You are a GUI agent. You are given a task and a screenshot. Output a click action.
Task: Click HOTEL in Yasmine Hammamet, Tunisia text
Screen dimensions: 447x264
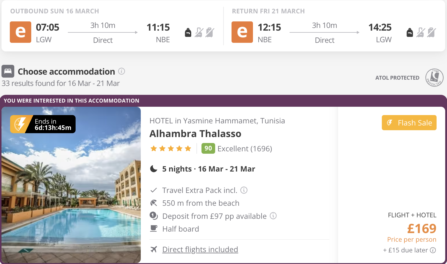click(217, 121)
